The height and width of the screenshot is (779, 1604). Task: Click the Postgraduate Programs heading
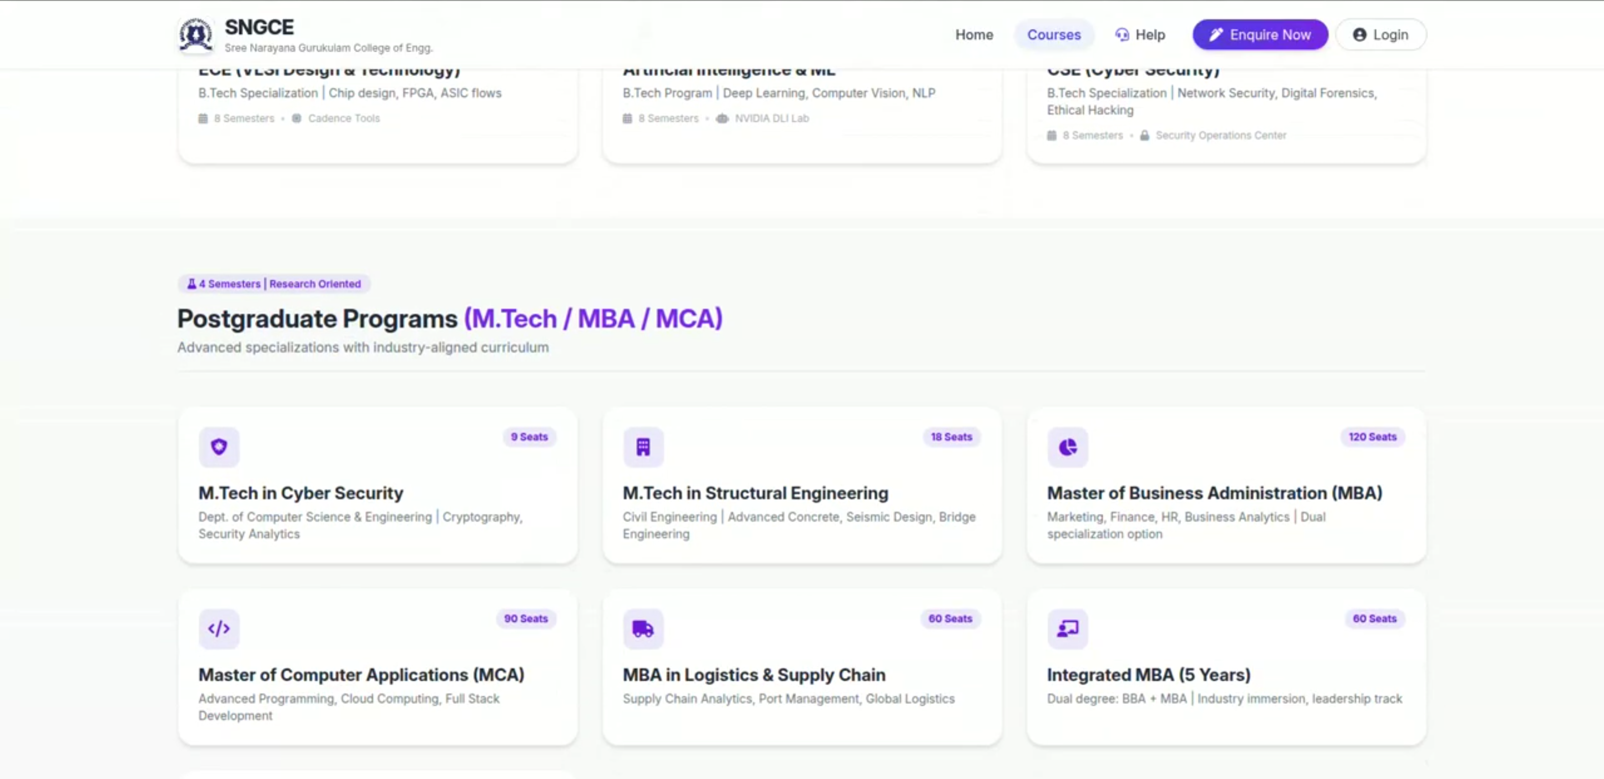[450, 319]
